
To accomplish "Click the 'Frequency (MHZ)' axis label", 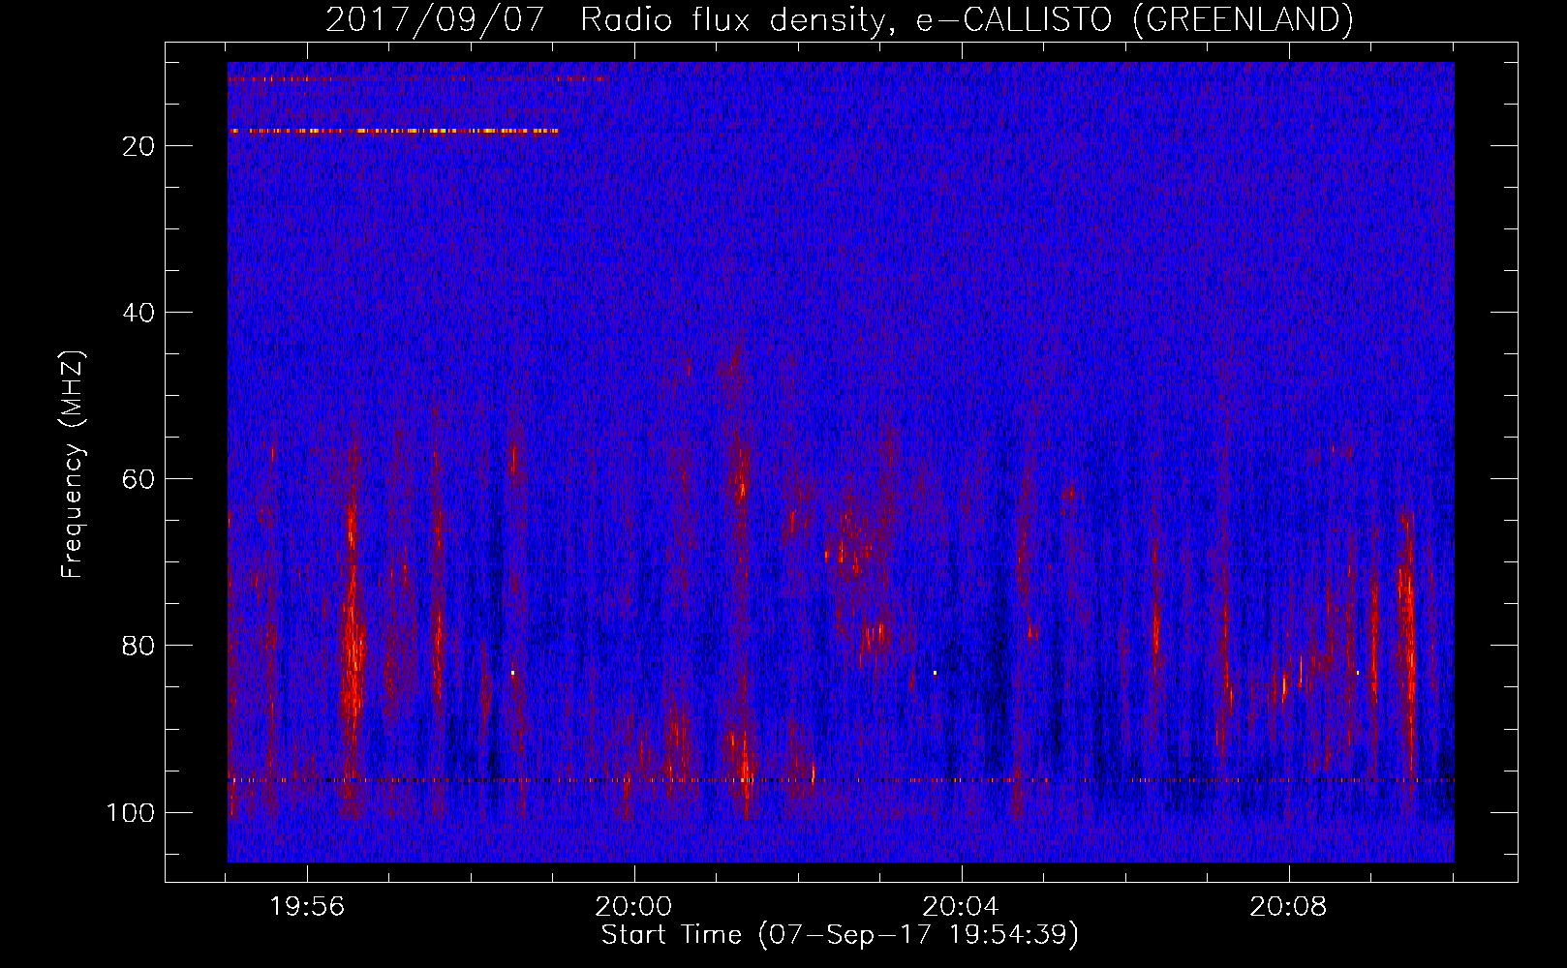I will [x=73, y=464].
